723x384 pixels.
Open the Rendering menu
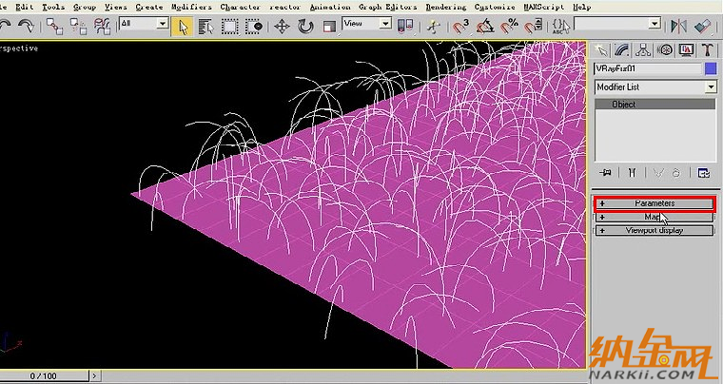pos(446,7)
